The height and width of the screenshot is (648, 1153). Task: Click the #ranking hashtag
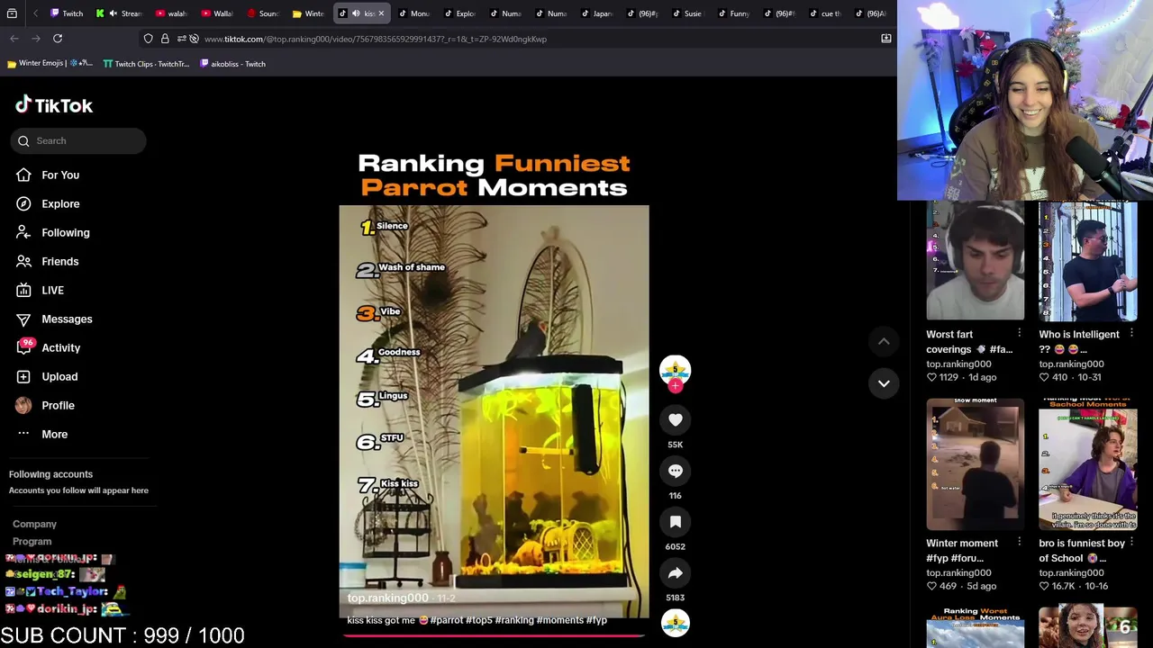(513, 620)
